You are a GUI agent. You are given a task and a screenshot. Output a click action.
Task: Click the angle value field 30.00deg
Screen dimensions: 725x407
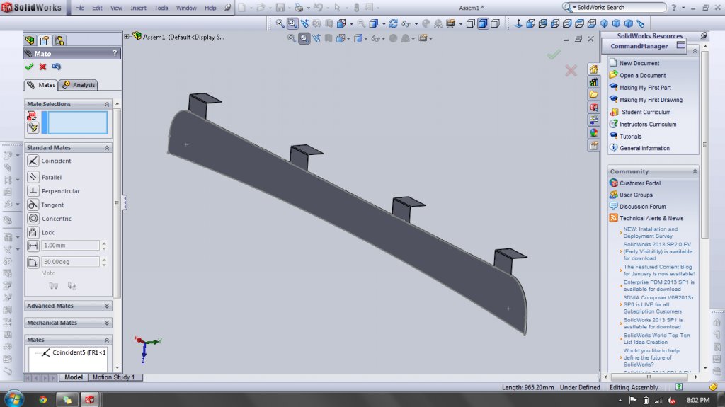(x=70, y=262)
